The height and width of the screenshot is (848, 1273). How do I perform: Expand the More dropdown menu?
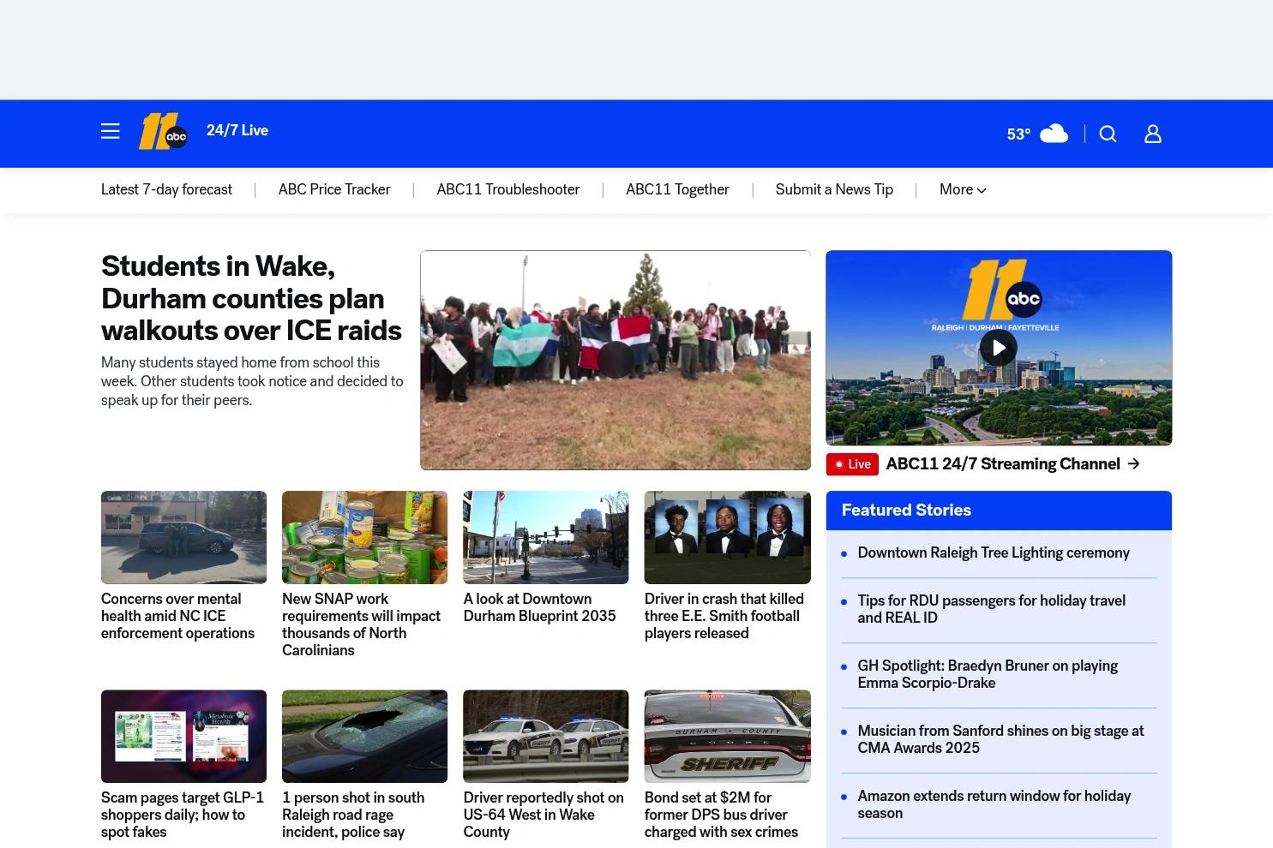963,190
